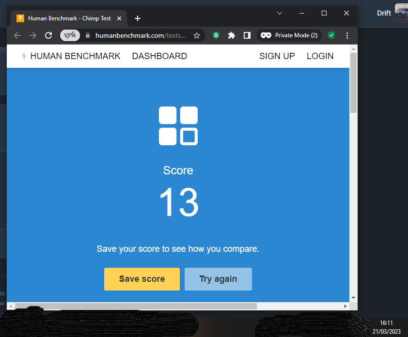Open the DASHBOARD menu item
This screenshot has height=337, width=408.
pos(159,56)
